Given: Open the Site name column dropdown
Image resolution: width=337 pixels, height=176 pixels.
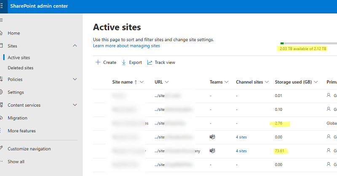Looking at the screenshot, I should [x=142, y=82].
